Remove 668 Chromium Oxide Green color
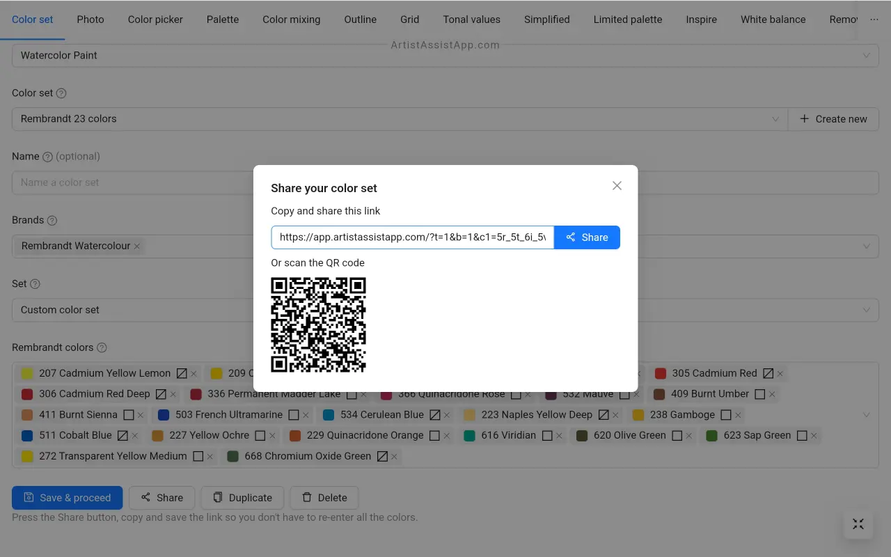 pyautogui.click(x=394, y=457)
